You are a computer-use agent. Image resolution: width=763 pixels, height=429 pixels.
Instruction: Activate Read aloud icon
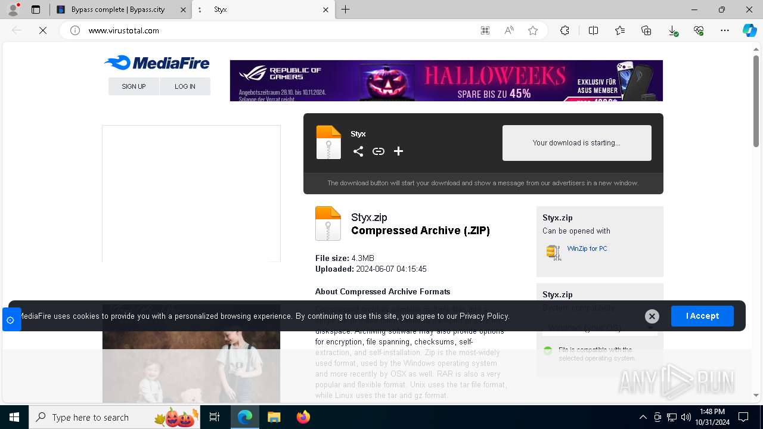coord(509,30)
